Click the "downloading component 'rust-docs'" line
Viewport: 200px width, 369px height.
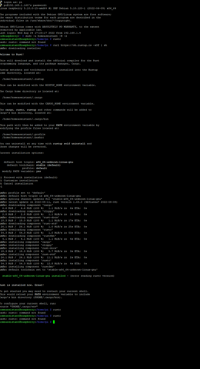coord(29,217)
